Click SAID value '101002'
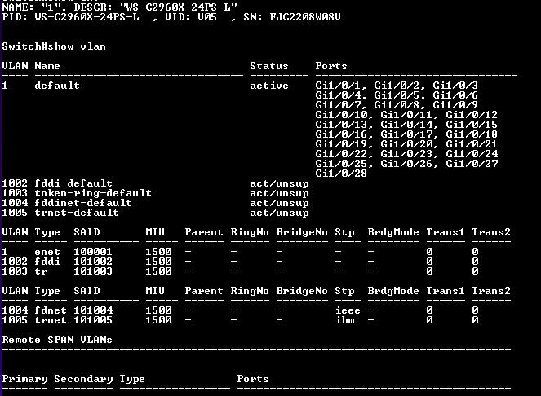 93,262
